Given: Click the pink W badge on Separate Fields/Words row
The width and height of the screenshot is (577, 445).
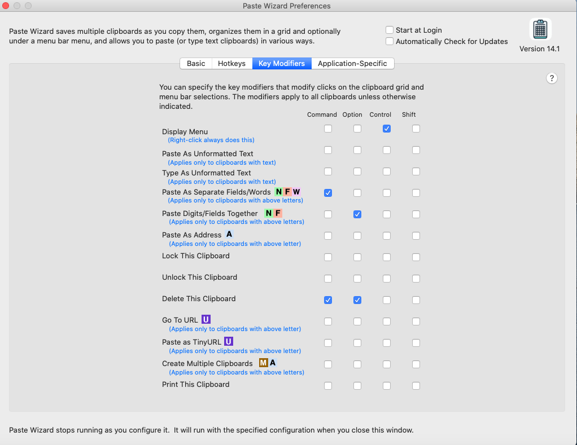Looking at the screenshot, I should pyautogui.click(x=296, y=192).
